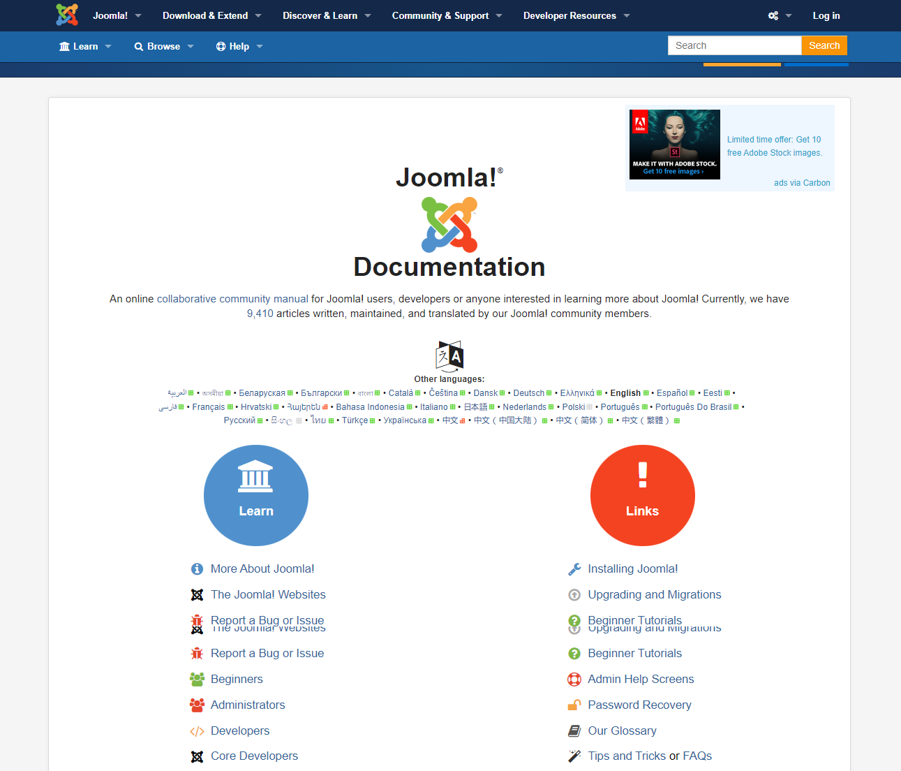Open the Joomla! dropdown menu
Screen dimensions: 901x771
[117, 15]
